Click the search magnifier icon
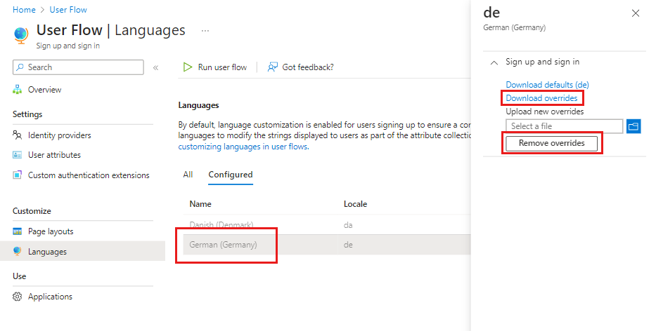This screenshot has width=656, height=331. coord(20,67)
